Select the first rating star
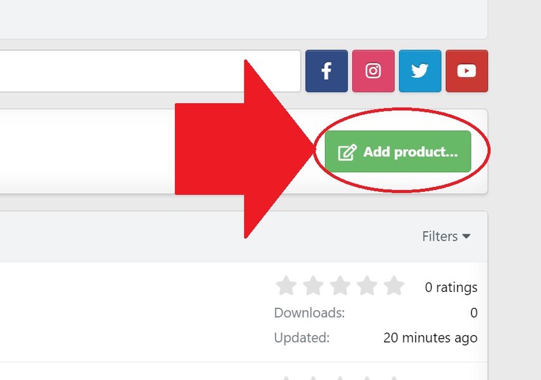The width and height of the screenshot is (541, 380). coord(286,286)
